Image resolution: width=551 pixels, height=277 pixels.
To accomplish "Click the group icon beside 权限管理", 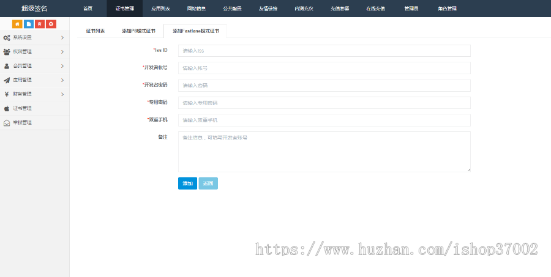I will click(7, 51).
